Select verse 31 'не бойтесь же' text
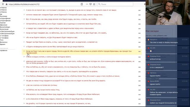 pyautogui.click(x=43, y=90)
